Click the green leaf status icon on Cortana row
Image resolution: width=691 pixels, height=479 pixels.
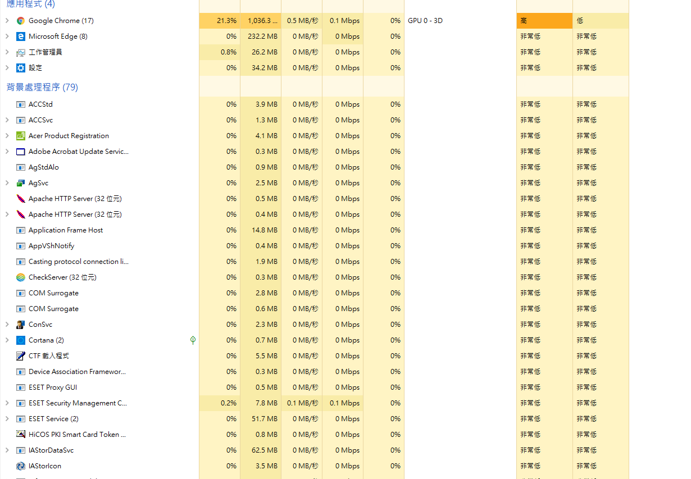tap(193, 340)
